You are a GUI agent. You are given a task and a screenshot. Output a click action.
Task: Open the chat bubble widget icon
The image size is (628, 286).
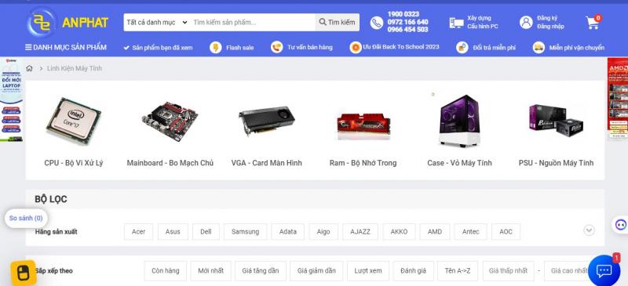(604, 271)
